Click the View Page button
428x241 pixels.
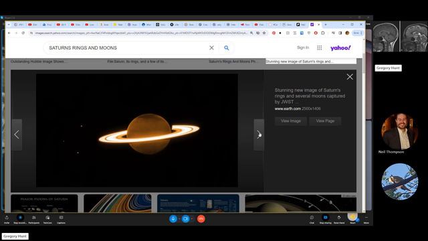(x=325, y=121)
